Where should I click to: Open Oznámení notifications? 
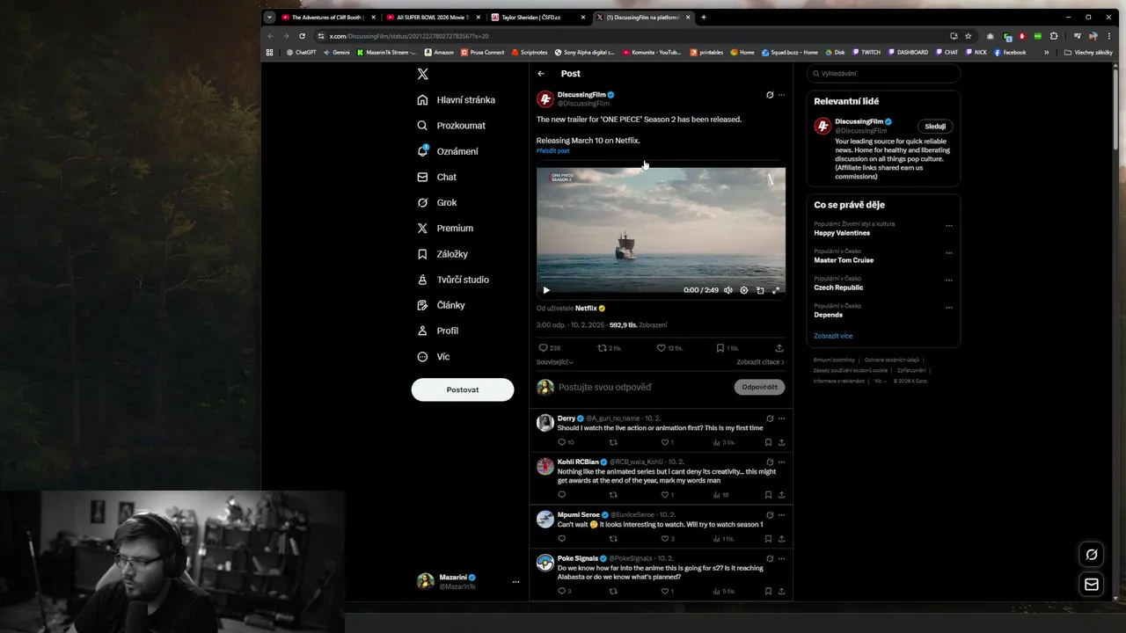point(448,151)
